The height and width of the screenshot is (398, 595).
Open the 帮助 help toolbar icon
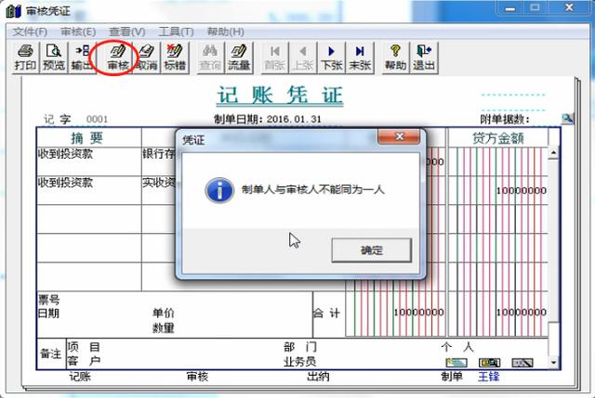click(395, 58)
